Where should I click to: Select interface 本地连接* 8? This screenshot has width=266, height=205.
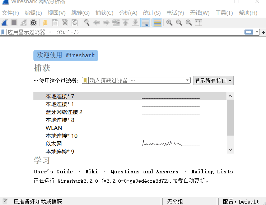tap(130, 120)
